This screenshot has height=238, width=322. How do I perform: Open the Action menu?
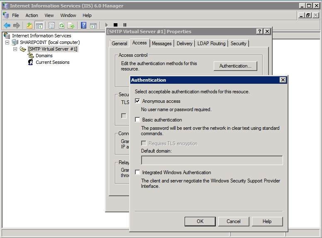32,15
